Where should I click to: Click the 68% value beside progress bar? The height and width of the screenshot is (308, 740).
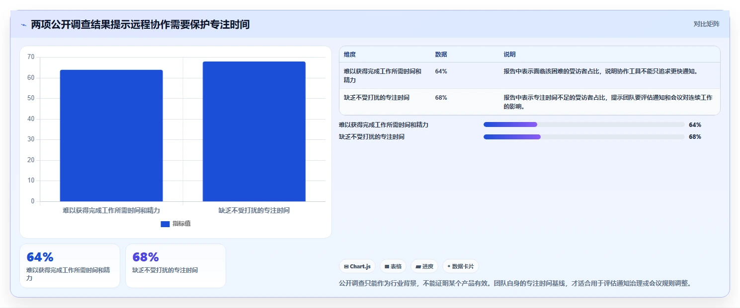tap(695, 137)
